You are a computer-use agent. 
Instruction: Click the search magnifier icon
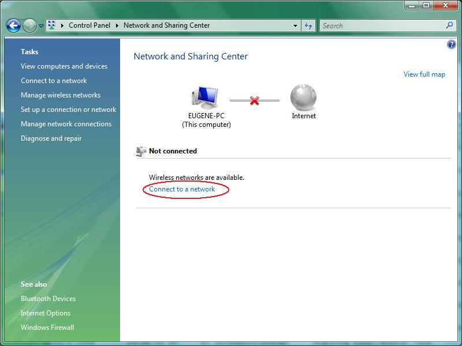(x=449, y=25)
